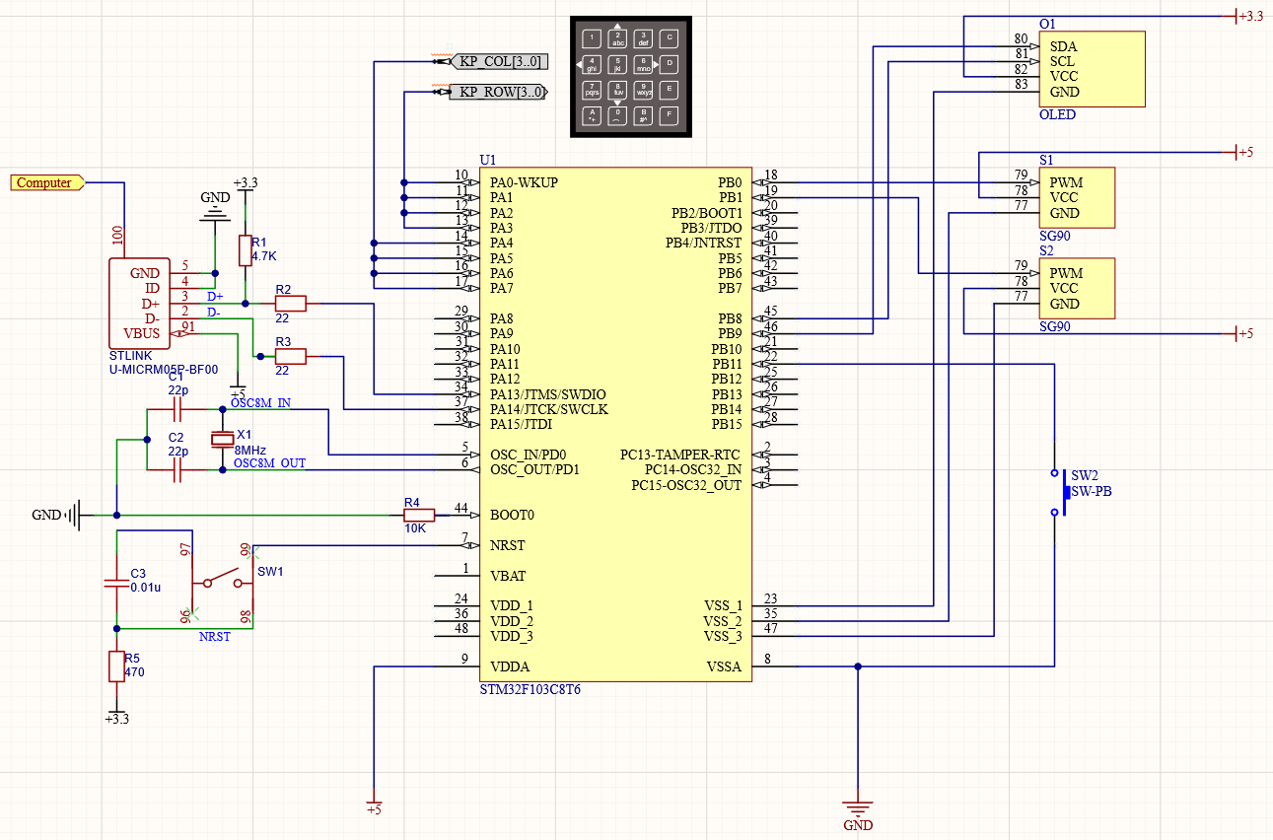Select the S2 servo component block
Viewport: 1273px width, 840px height.
coord(1077,288)
